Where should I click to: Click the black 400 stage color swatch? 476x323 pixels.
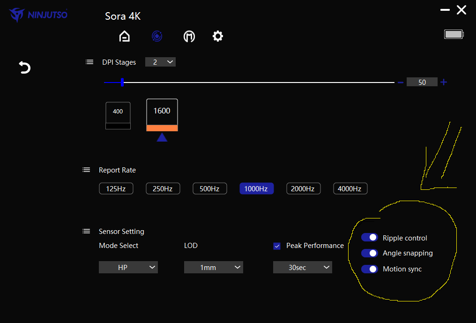click(x=118, y=126)
